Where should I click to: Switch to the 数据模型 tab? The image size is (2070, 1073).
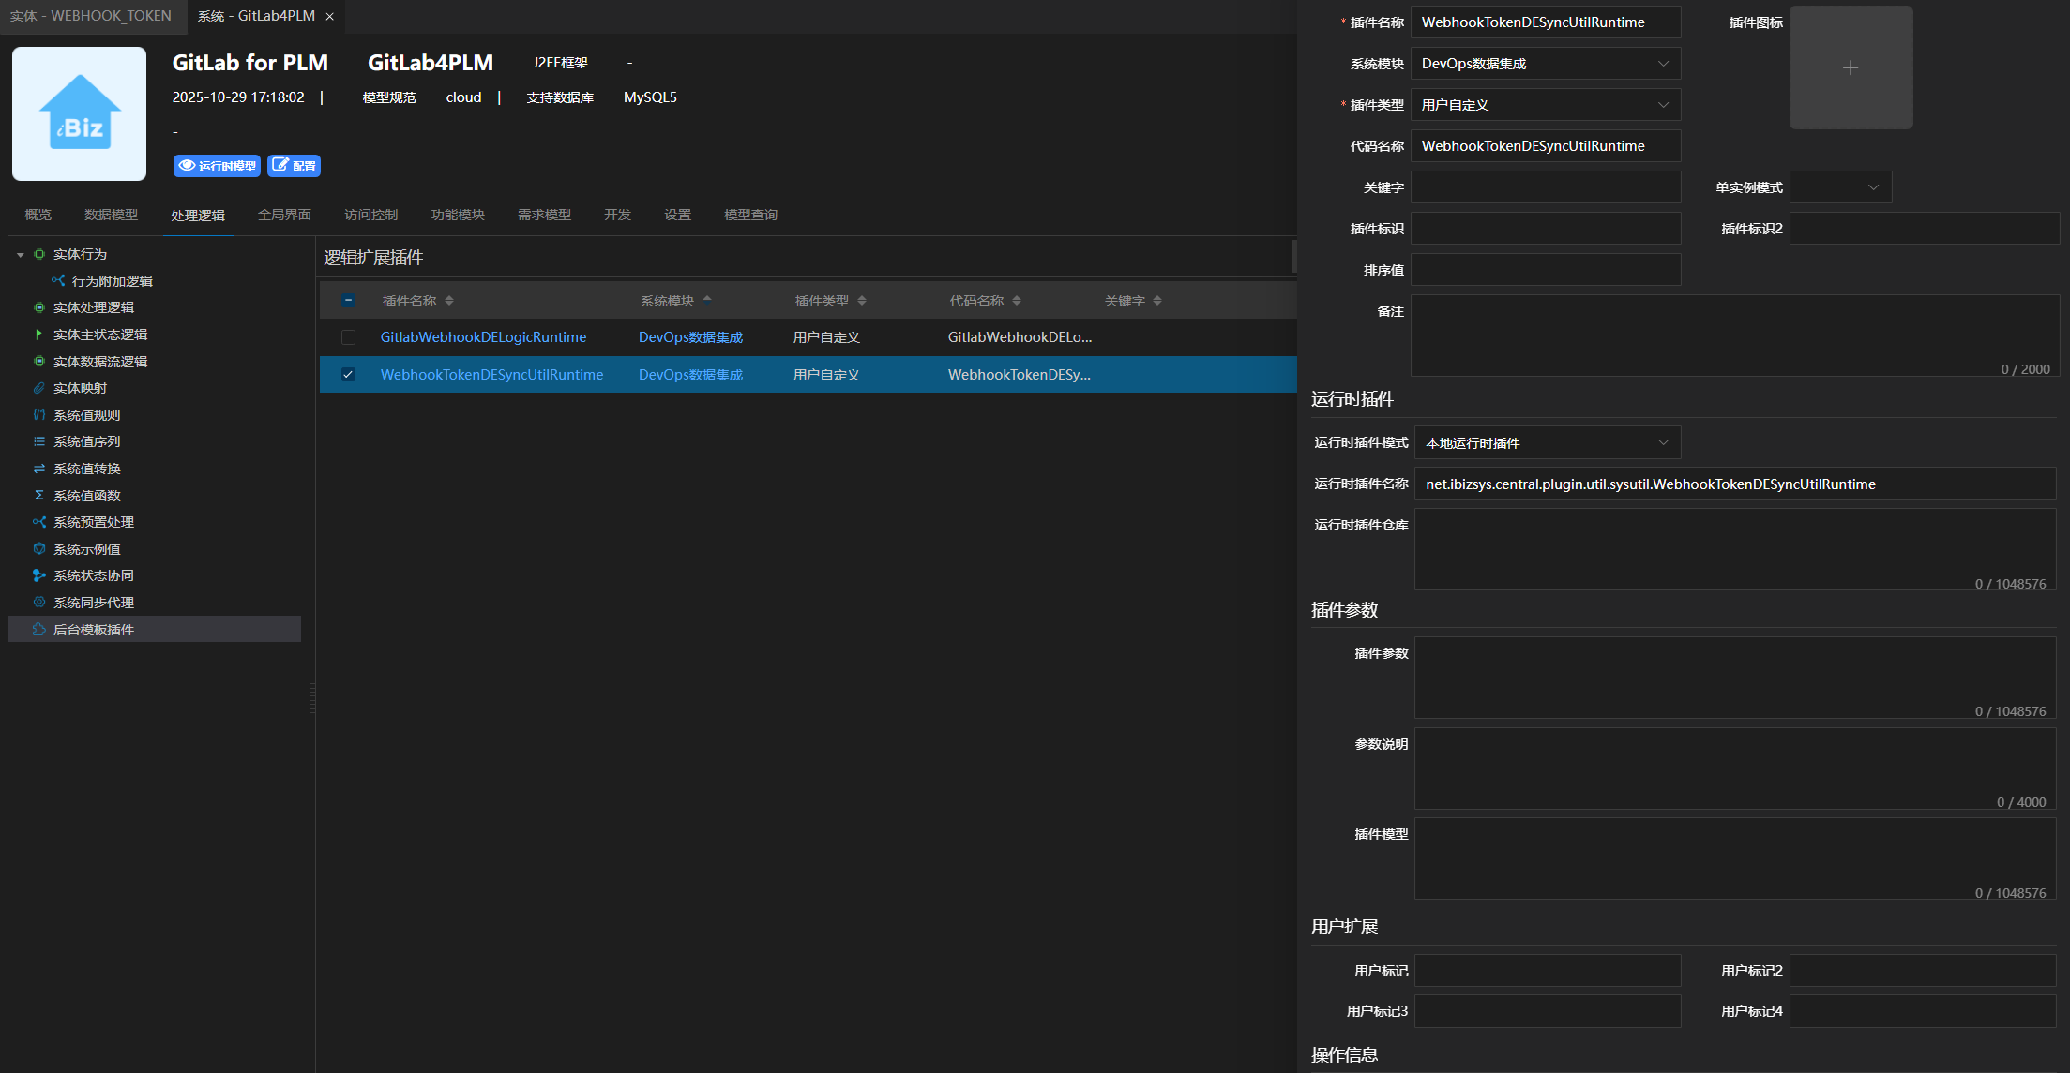pos(111,215)
